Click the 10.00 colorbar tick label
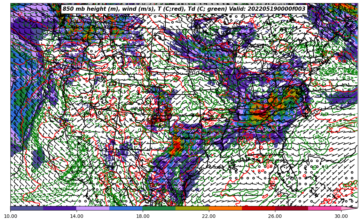361x222 pixels. (10, 216)
